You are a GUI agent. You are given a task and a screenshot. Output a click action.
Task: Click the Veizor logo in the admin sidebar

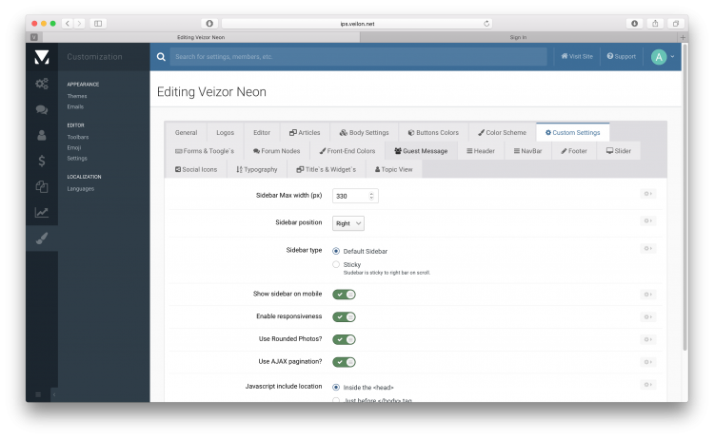(42, 57)
